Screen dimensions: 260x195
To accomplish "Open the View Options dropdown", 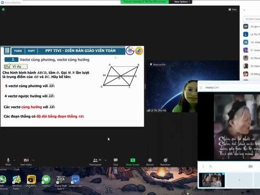I will (x=182, y=2).
